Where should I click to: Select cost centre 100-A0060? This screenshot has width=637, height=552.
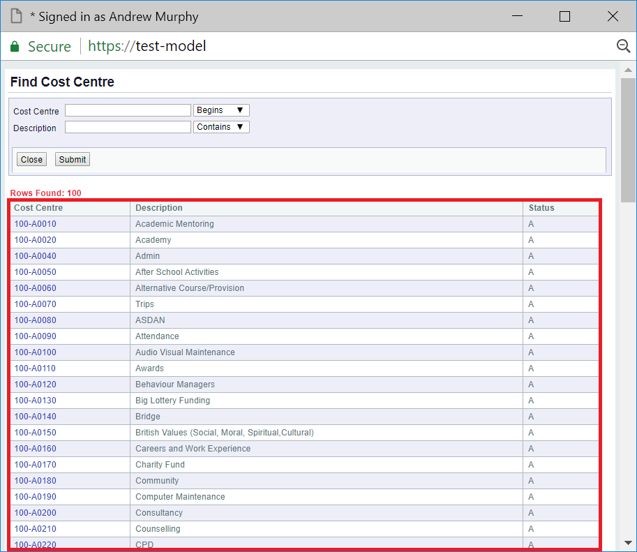click(x=36, y=288)
